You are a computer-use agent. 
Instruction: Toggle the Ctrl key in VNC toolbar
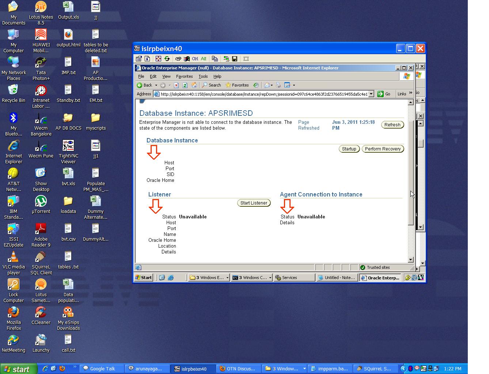[195, 59]
